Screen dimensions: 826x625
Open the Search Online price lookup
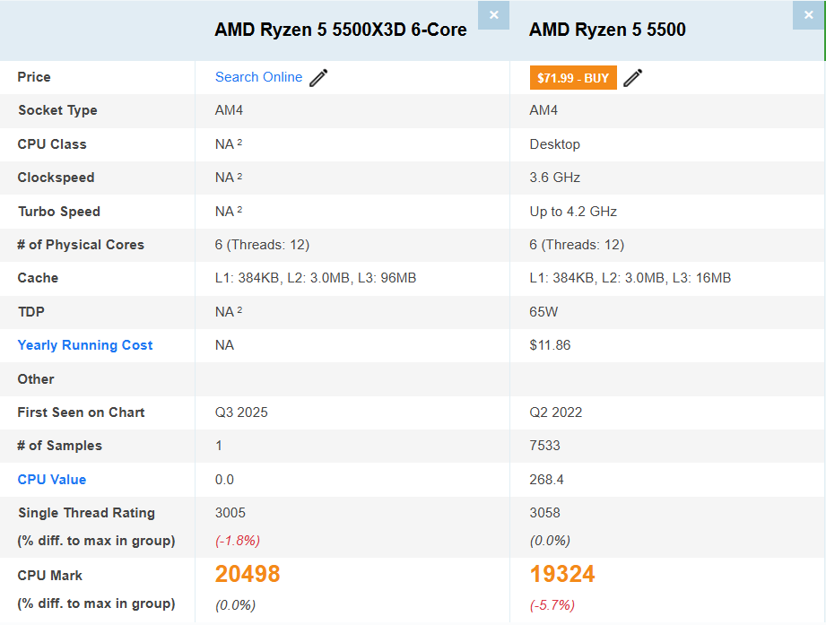pos(259,77)
